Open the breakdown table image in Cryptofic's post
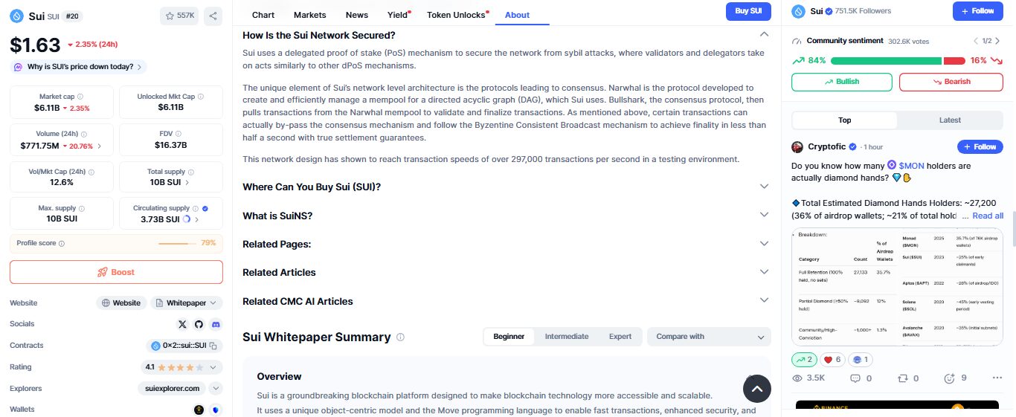The height and width of the screenshot is (417, 1016). click(x=897, y=286)
